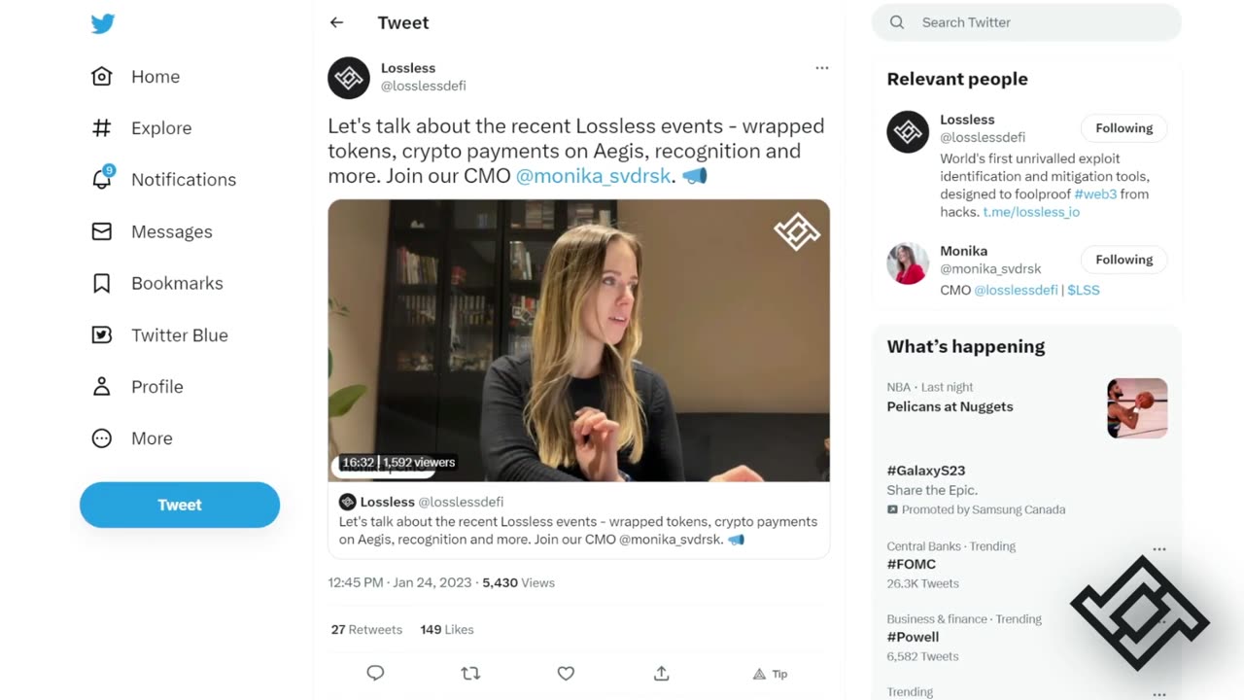Viewport: 1244px width, 700px height.
Task: Go back using the arrow icon
Action: point(336,22)
